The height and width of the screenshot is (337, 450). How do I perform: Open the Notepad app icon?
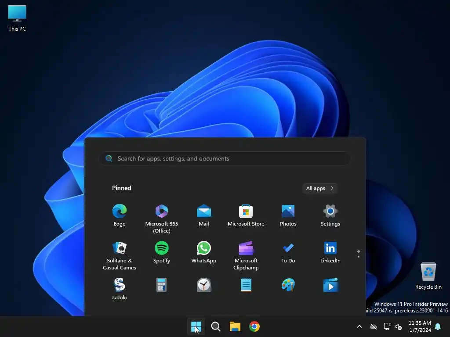point(246,285)
